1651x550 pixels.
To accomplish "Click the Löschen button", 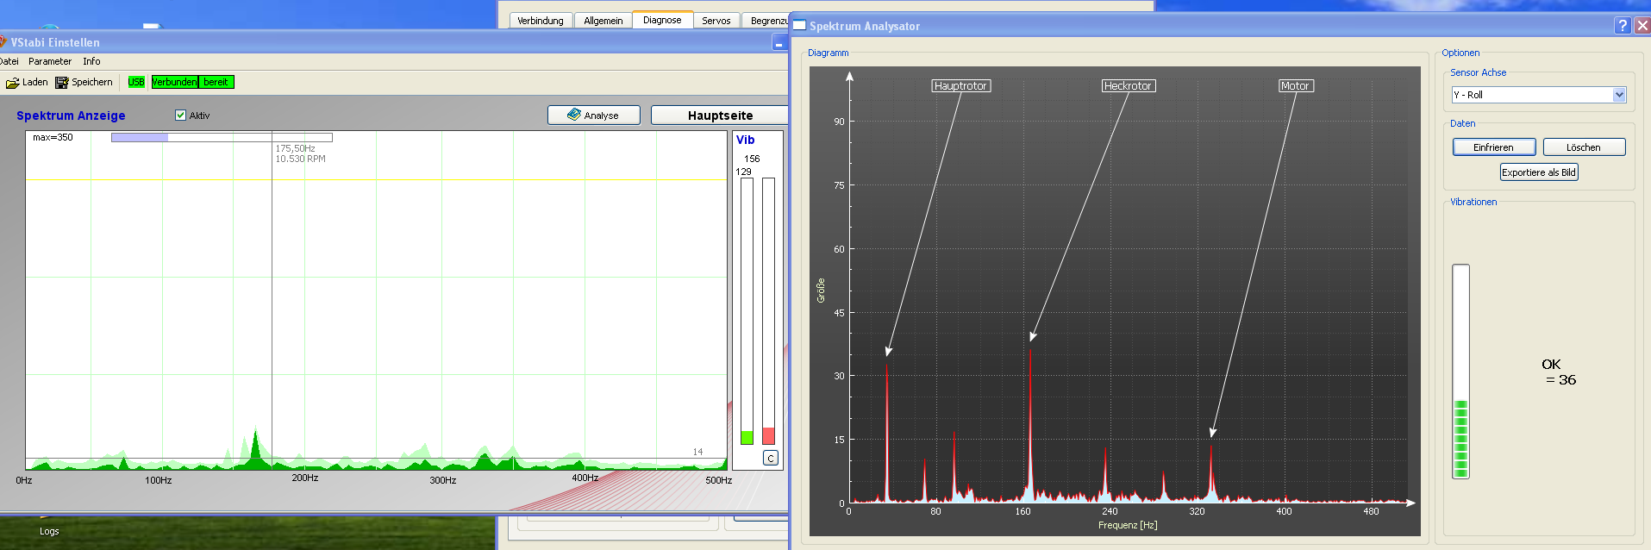I will [1583, 147].
